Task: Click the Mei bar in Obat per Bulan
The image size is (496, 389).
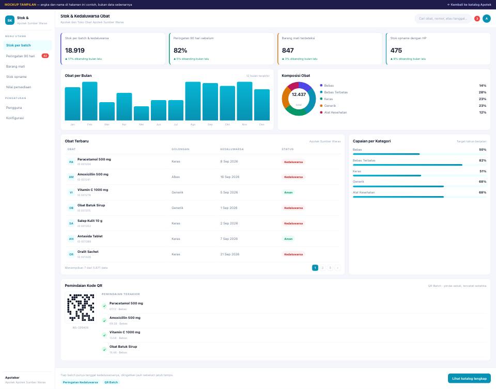Action: (142, 114)
